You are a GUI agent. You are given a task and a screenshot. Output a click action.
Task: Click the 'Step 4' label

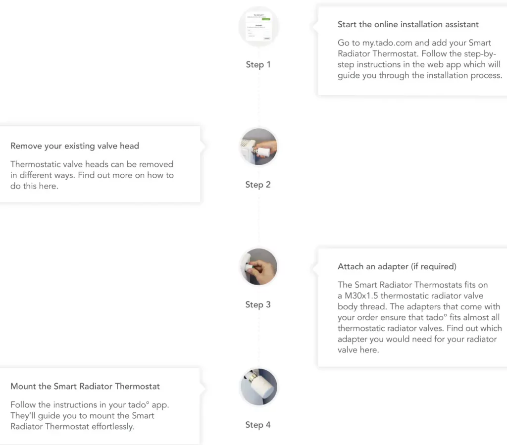257,425
